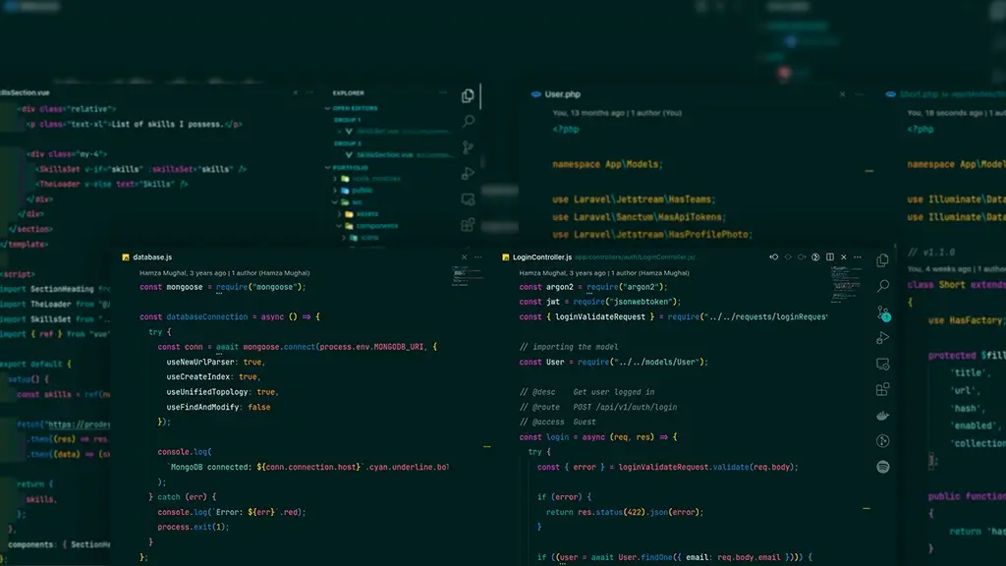This screenshot has height=566, width=1006.
Task: Click the Spotify icon in the activity bar
Action: pyautogui.click(x=883, y=467)
